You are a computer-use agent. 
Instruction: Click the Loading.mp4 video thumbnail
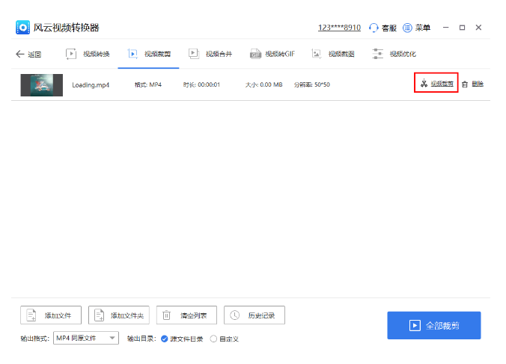point(42,85)
